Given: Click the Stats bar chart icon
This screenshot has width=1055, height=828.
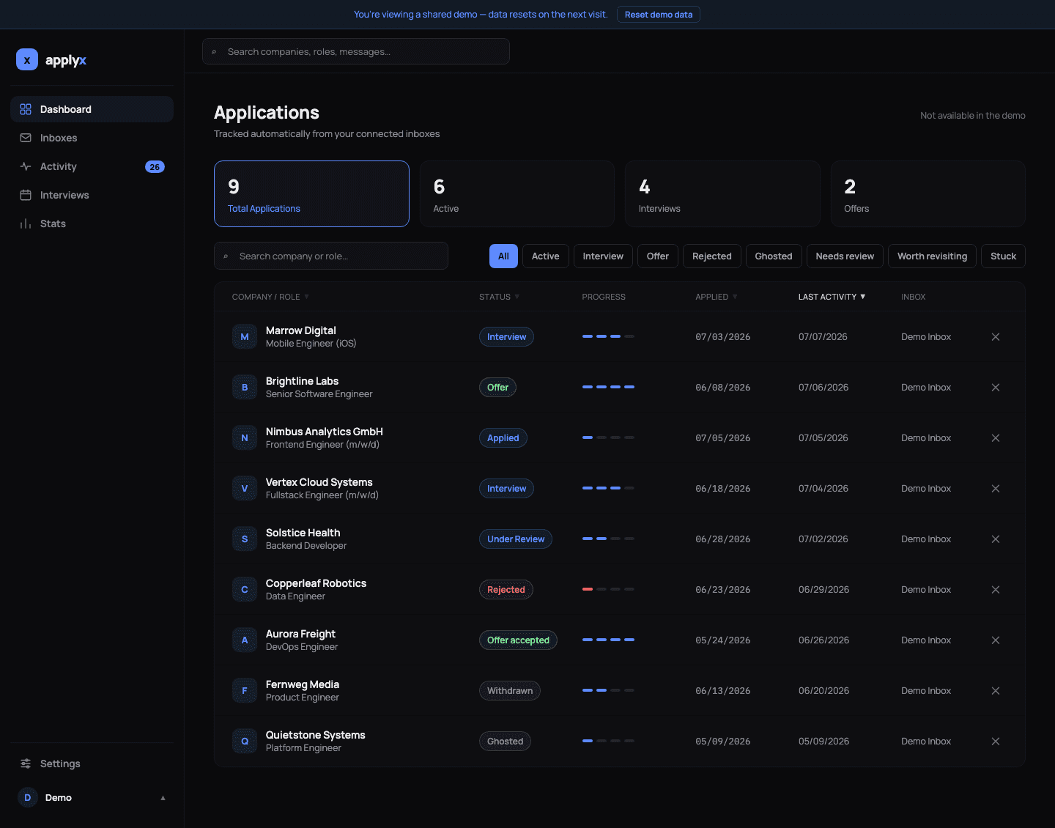Looking at the screenshot, I should pos(26,223).
